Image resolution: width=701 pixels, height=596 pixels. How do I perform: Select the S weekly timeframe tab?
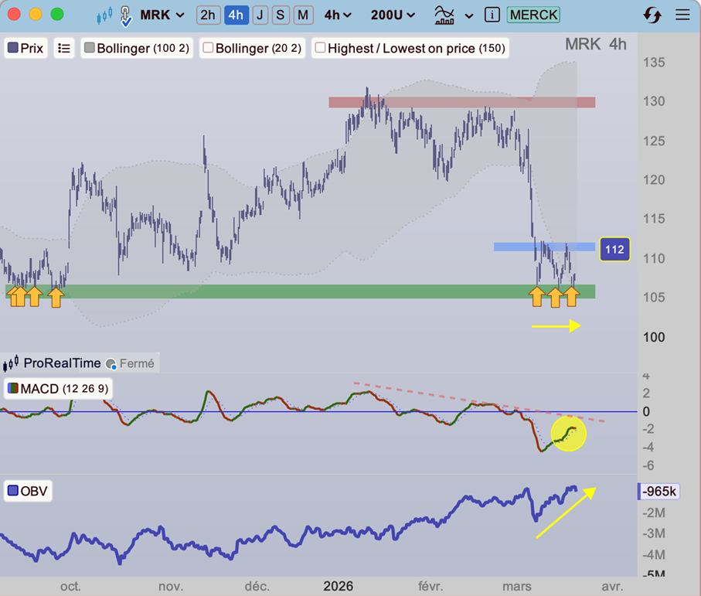click(281, 15)
